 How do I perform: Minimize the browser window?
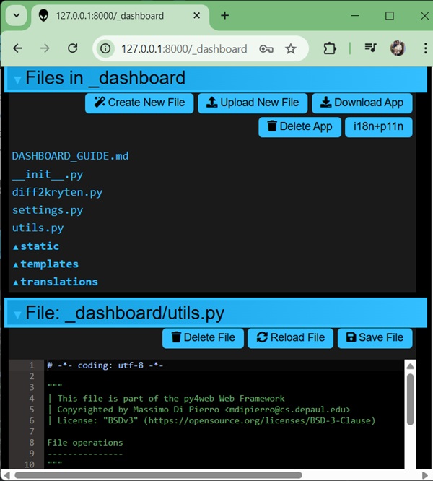click(x=355, y=15)
